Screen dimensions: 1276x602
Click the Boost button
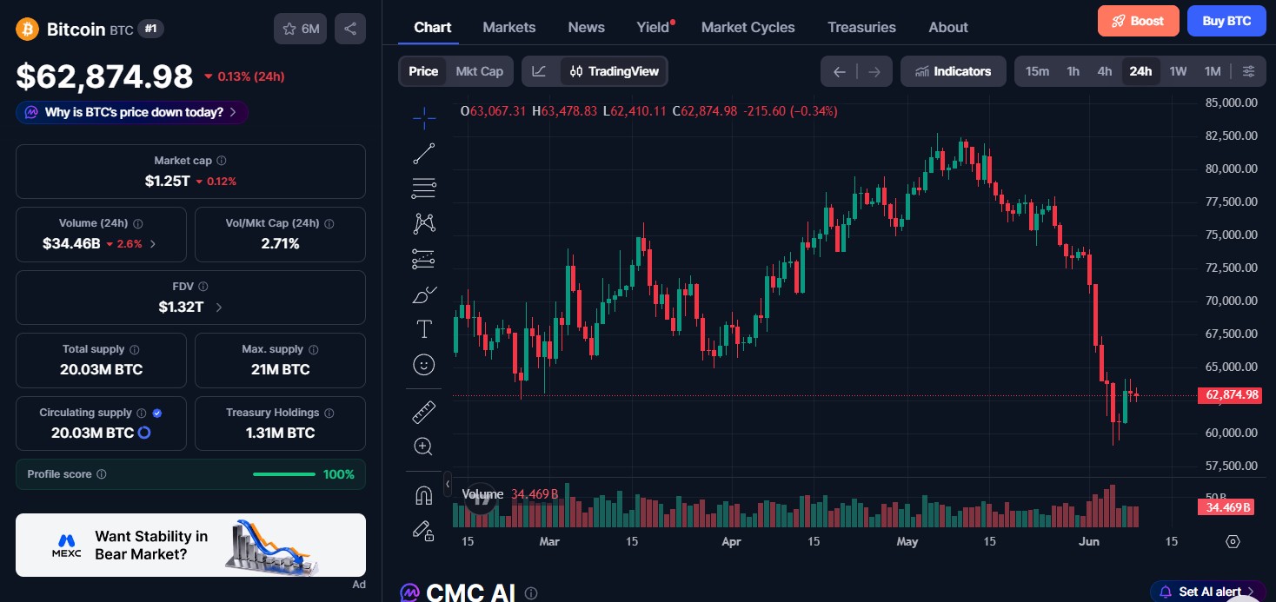point(1139,21)
